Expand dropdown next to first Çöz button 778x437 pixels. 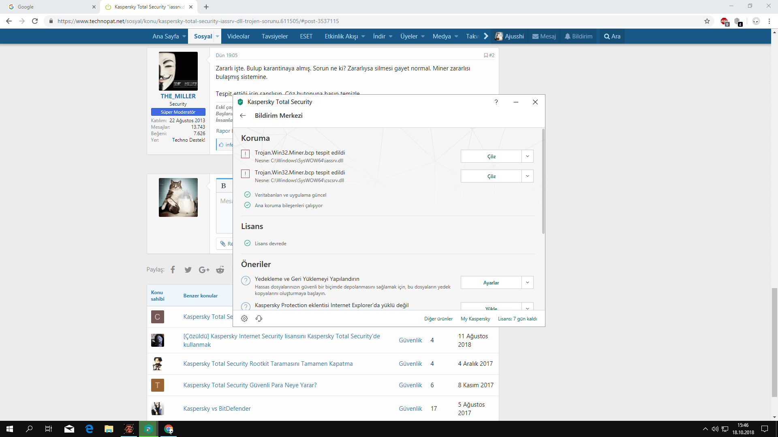527,156
